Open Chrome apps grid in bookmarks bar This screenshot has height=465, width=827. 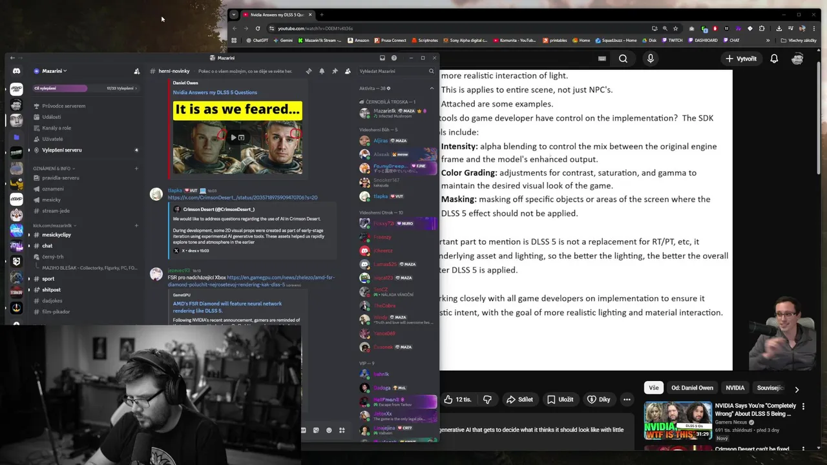234,40
